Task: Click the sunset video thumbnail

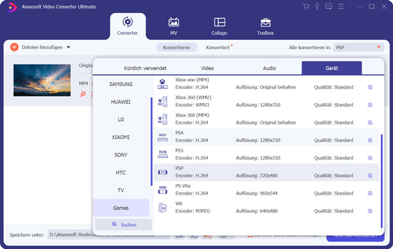Action: coord(42,80)
